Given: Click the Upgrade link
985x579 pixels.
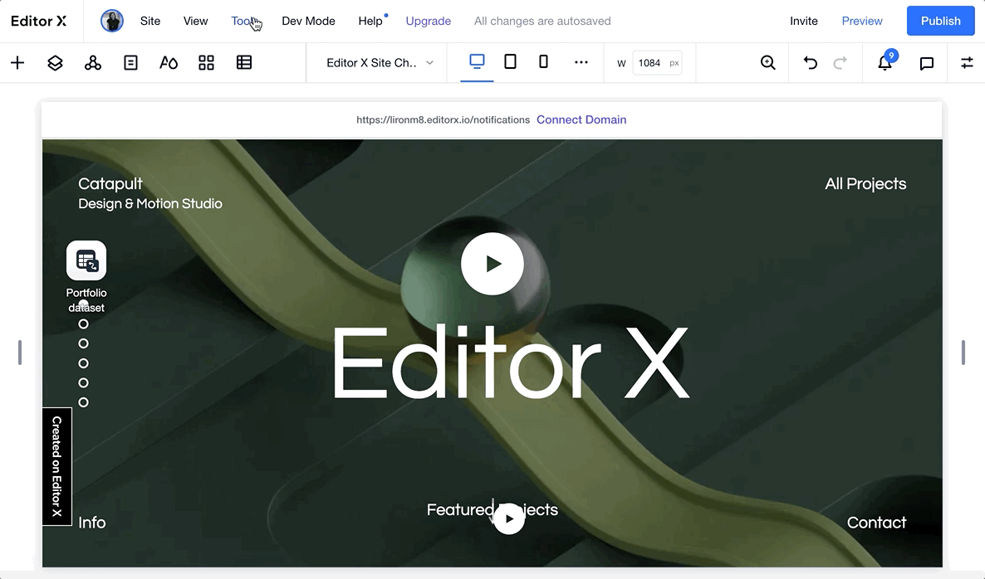Looking at the screenshot, I should point(429,21).
